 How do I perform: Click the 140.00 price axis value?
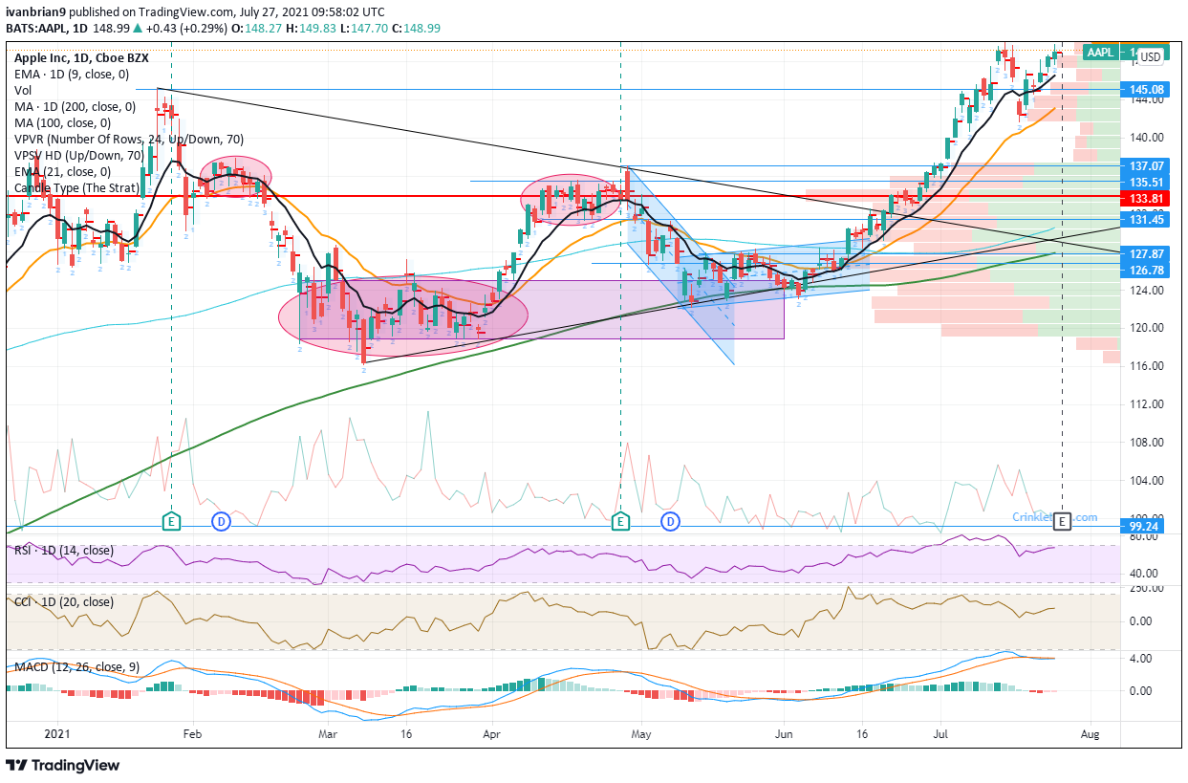tap(1145, 137)
